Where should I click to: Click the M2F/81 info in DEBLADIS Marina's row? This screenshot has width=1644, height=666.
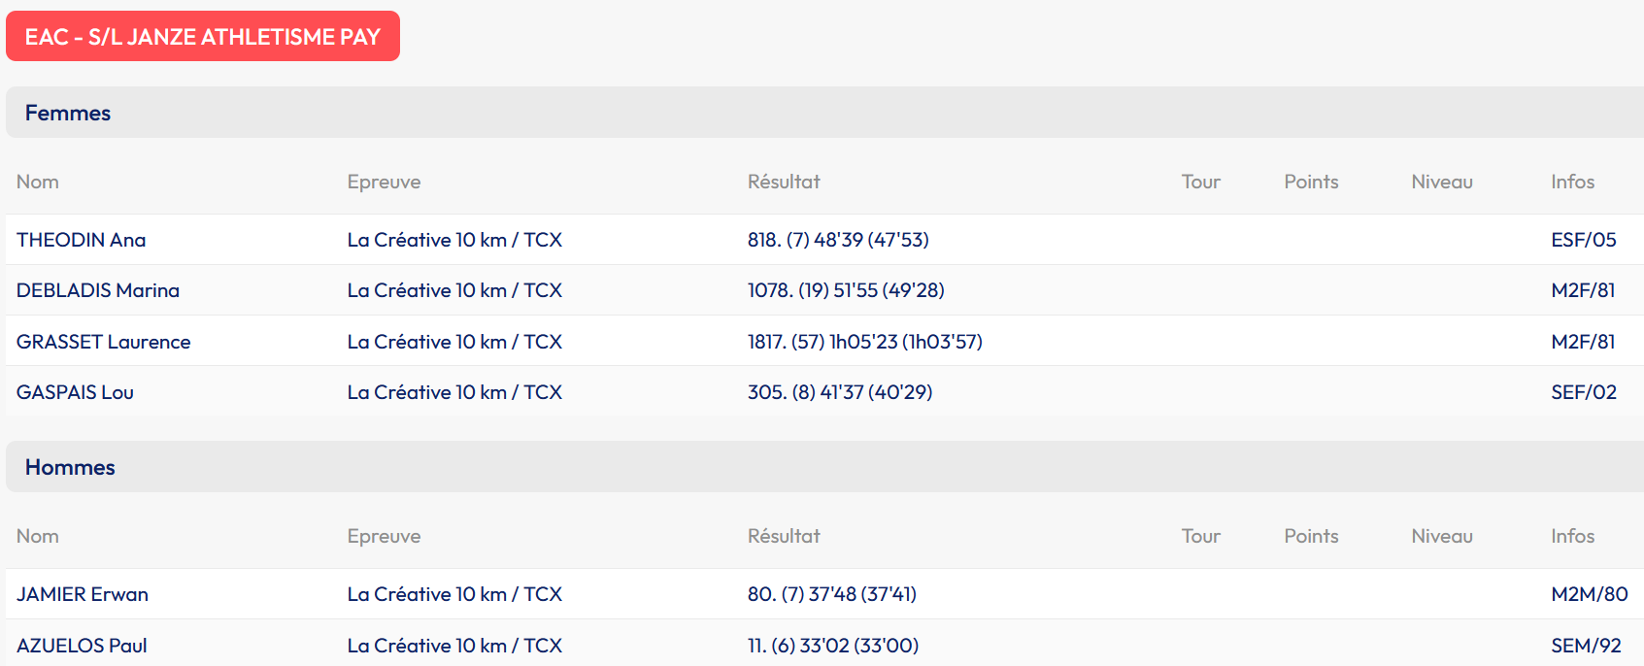click(x=1583, y=290)
